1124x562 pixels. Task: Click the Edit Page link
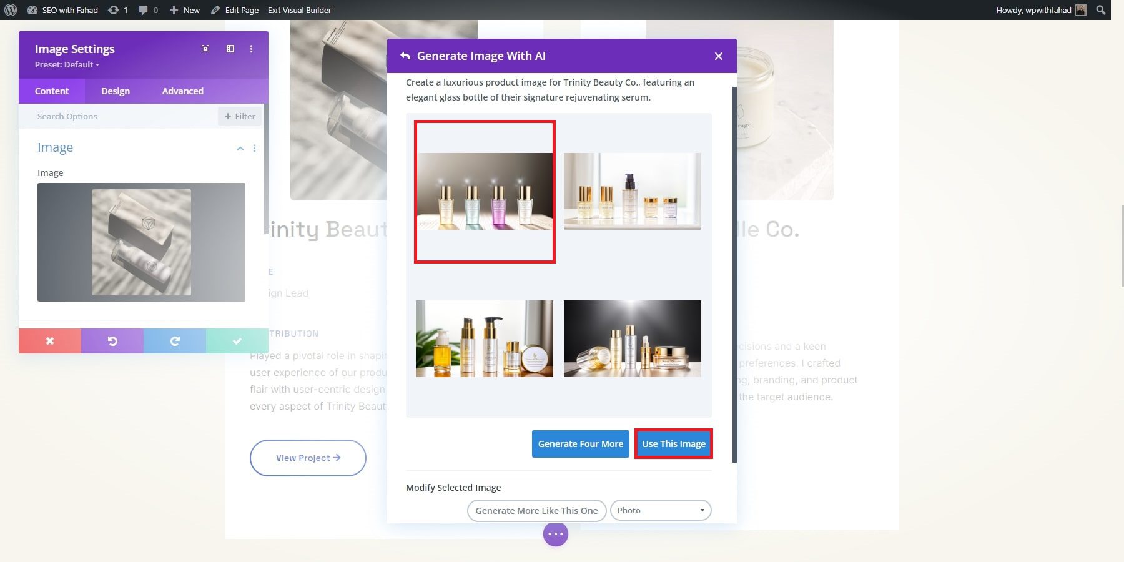[235, 10]
